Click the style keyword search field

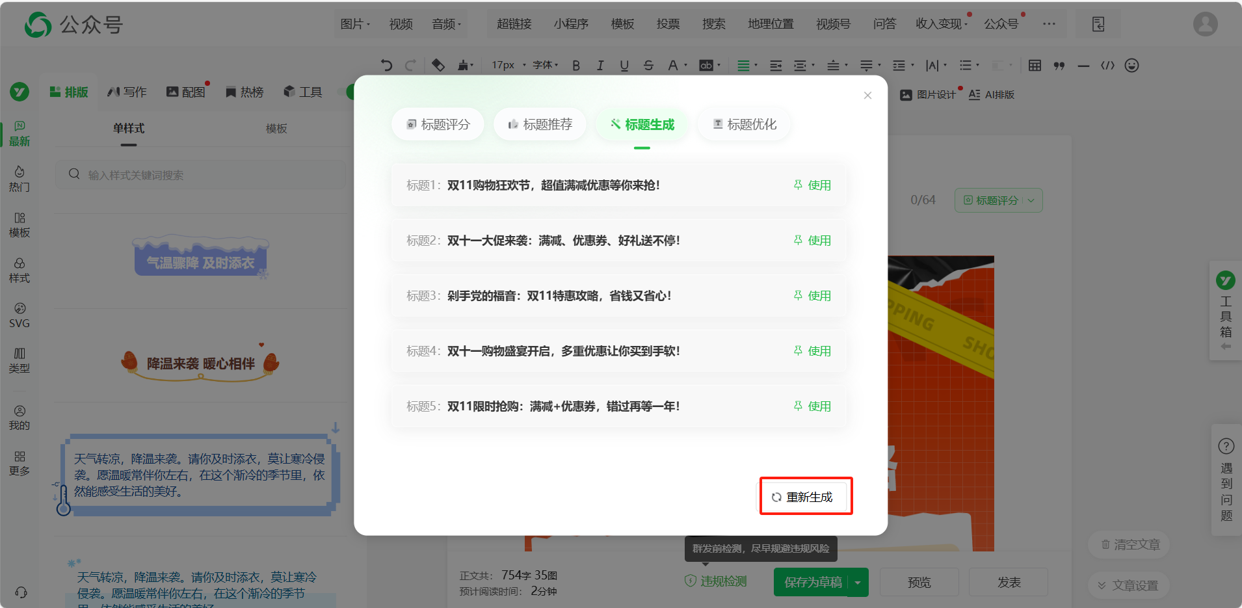point(200,175)
